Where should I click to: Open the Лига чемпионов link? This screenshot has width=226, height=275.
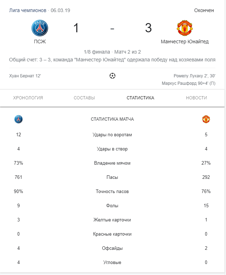coord(28,10)
